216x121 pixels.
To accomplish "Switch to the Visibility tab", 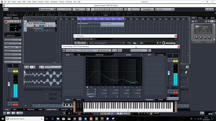I will [x=16, y=18].
